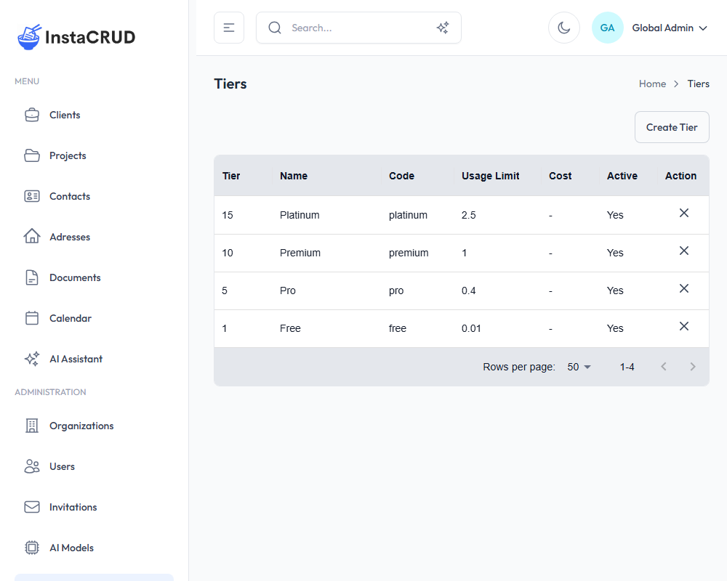Follow the Home breadcrumb link
The height and width of the screenshot is (581, 727).
point(652,84)
